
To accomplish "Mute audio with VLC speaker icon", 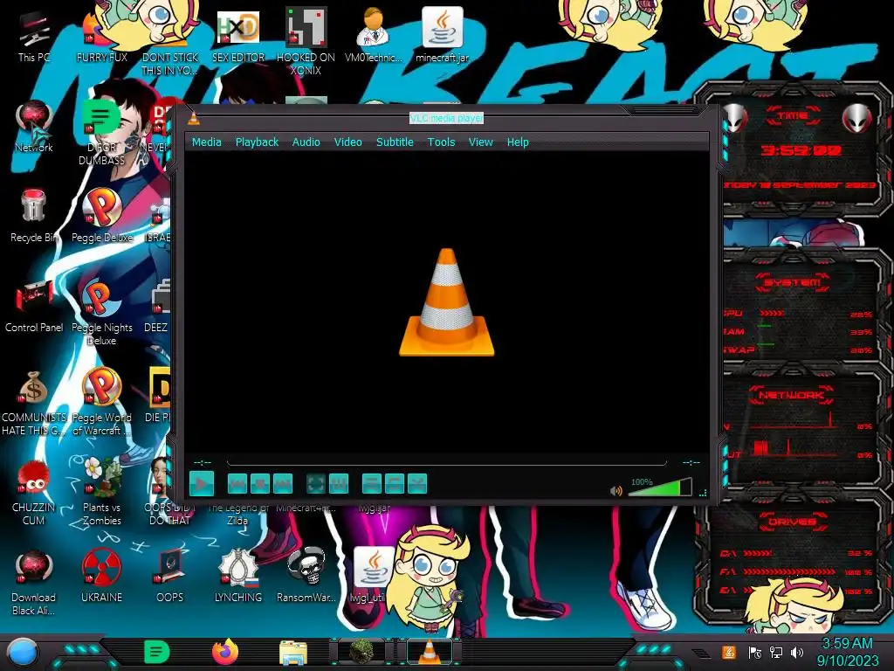I will pyautogui.click(x=615, y=491).
